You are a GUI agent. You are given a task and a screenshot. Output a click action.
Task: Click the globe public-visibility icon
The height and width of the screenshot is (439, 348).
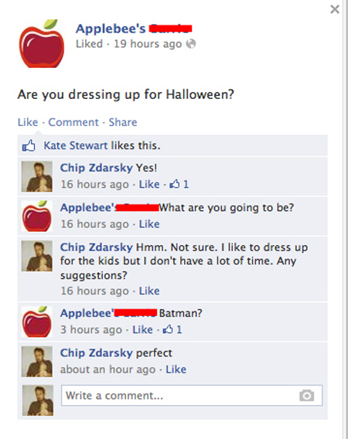[191, 44]
